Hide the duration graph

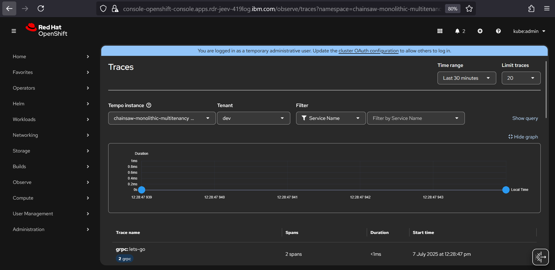click(x=523, y=137)
